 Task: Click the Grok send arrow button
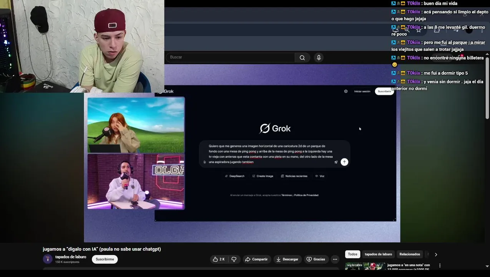pyautogui.click(x=344, y=162)
